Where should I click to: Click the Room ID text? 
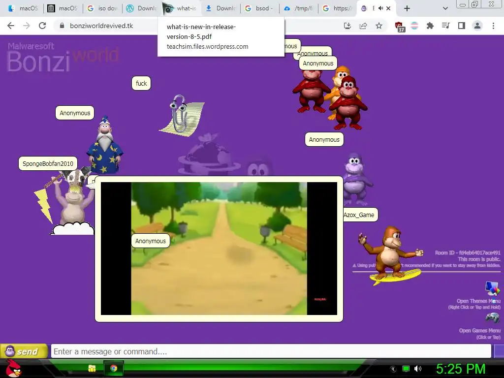point(468,252)
